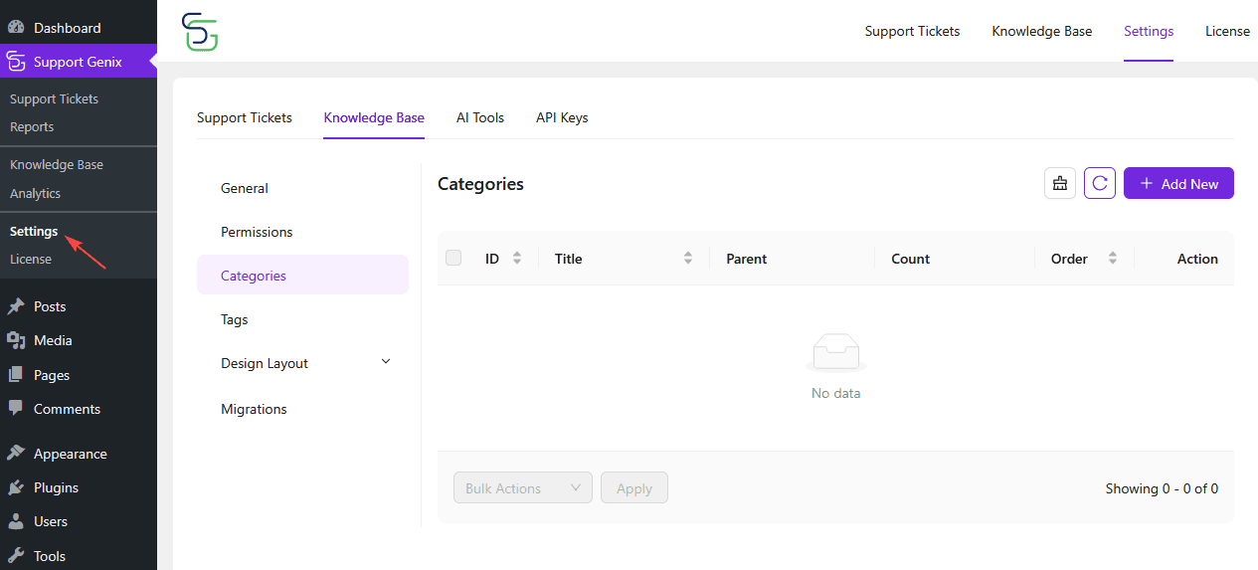This screenshot has height=570, width=1258.
Task: Switch to Support Tickets settings sub-tab
Action: pos(245,117)
